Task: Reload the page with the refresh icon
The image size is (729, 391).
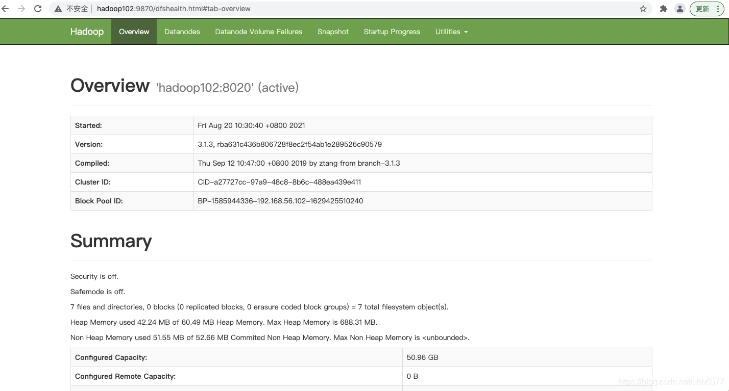Action: (x=38, y=9)
